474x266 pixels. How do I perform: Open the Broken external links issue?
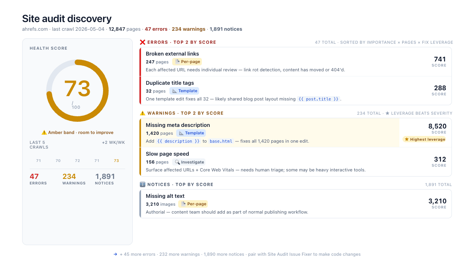[x=295, y=62]
